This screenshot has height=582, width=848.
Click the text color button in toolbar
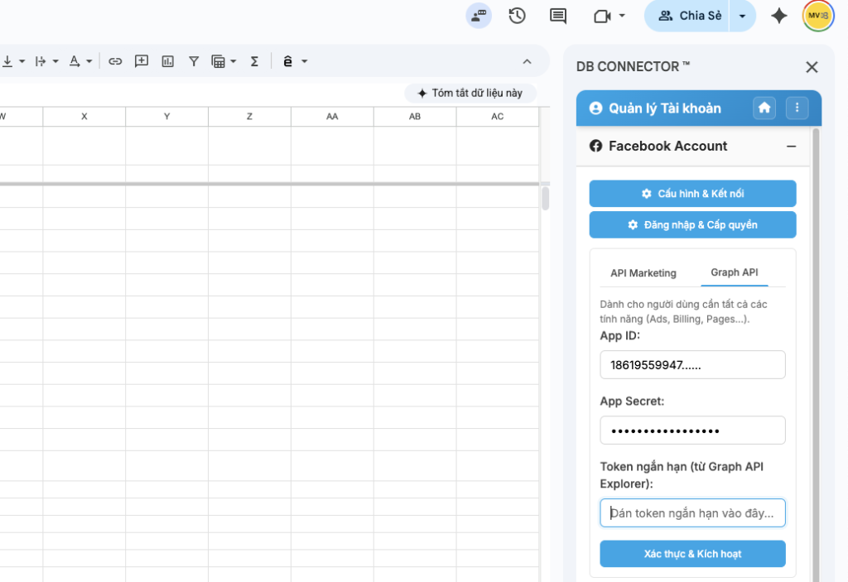pos(75,61)
